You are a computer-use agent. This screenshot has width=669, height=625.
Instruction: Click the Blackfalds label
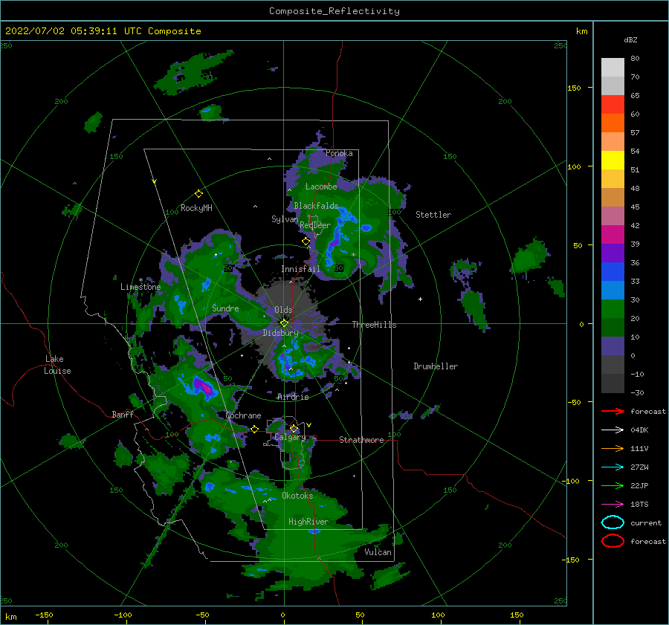pyautogui.click(x=316, y=206)
